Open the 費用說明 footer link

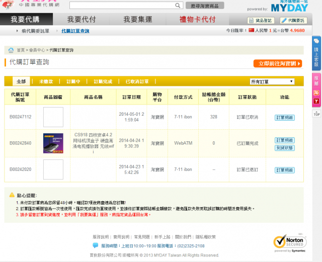click(x=121, y=237)
